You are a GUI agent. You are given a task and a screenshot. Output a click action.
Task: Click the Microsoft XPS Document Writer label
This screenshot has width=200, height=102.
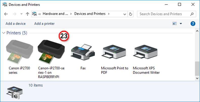tap(146, 70)
